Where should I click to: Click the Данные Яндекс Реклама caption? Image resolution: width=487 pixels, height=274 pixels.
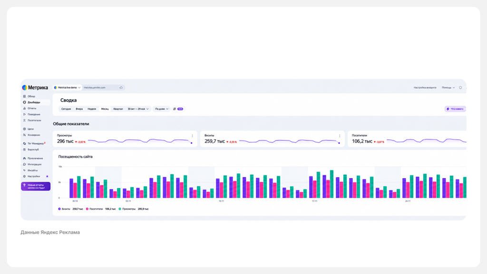click(x=50, y=233)
